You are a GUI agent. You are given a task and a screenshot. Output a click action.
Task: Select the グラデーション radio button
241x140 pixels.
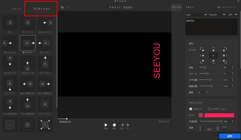pyautogui.click(x=209, y=109)
